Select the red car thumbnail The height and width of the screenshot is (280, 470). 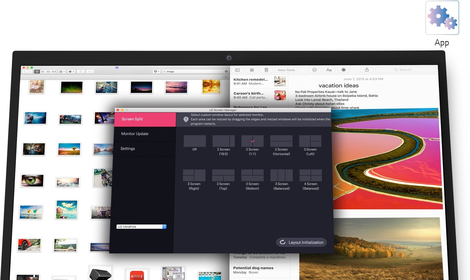tap(29, 245)
